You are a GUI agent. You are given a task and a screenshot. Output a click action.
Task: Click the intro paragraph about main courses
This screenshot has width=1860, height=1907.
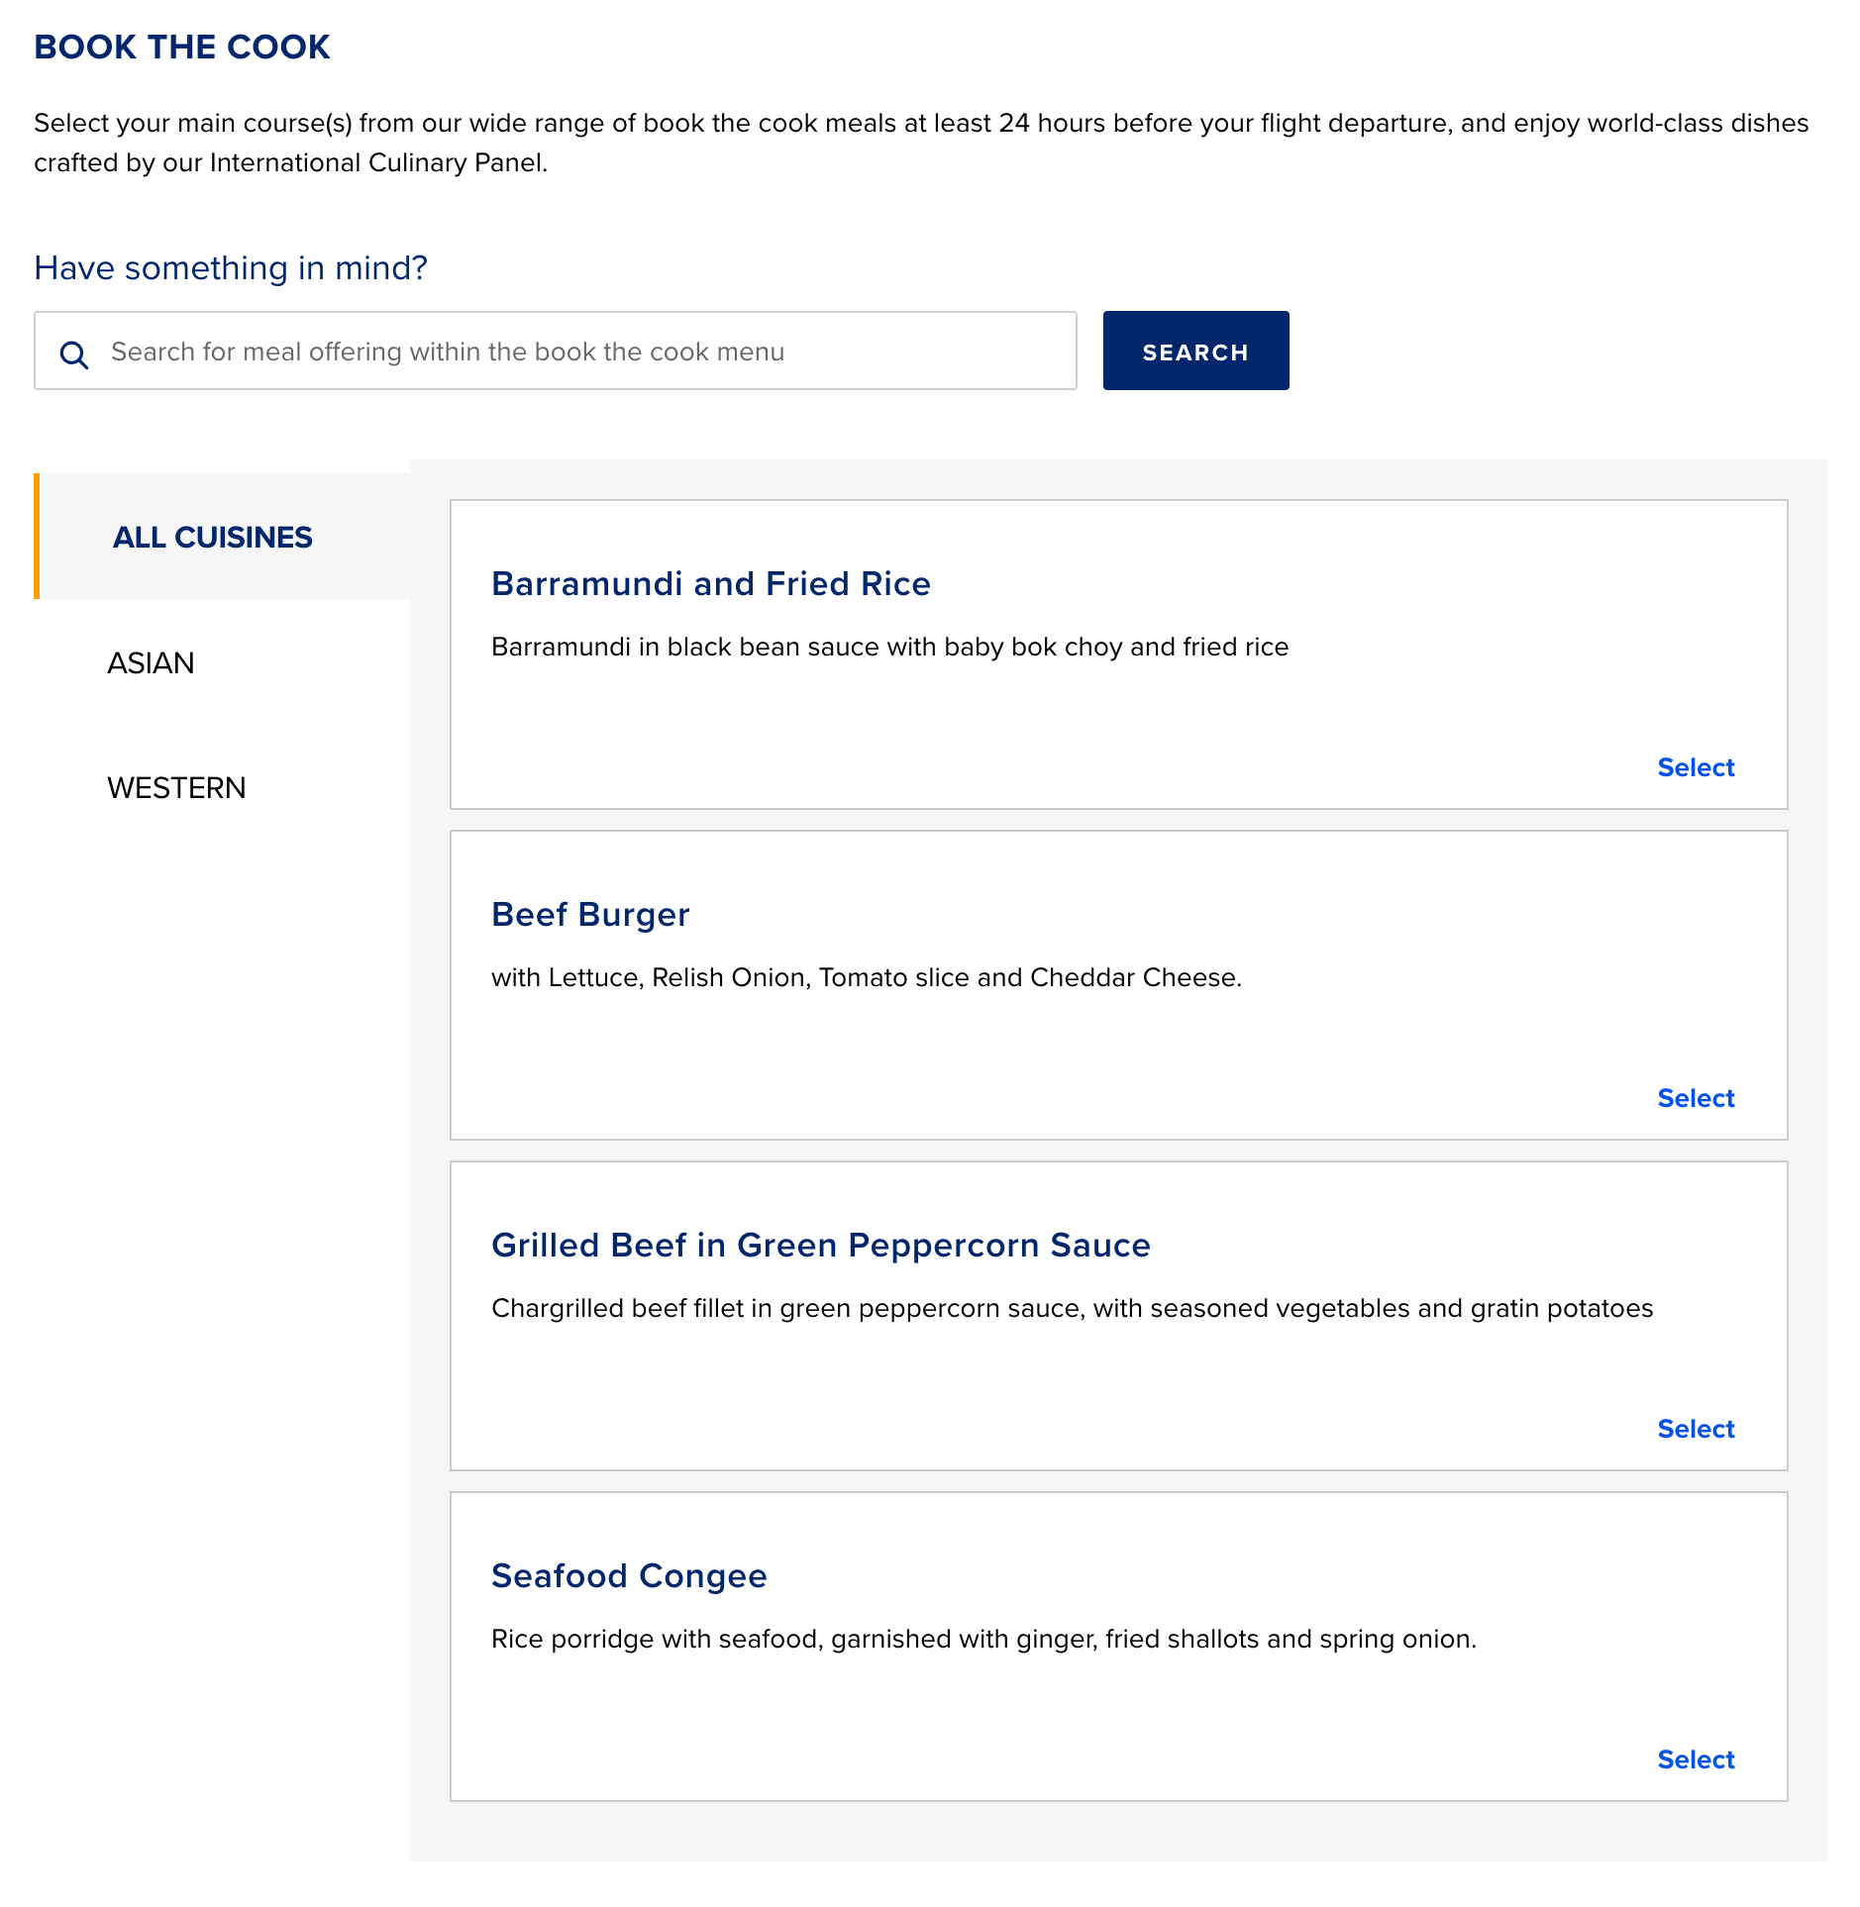pos(921,143)
